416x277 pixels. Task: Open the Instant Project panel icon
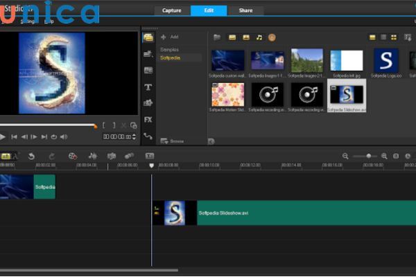[148, 54]
